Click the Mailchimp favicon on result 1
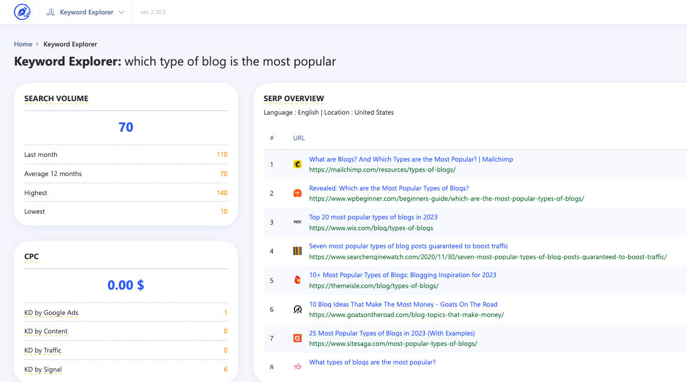This screenshot has width=687, height=382. point(297,164)
